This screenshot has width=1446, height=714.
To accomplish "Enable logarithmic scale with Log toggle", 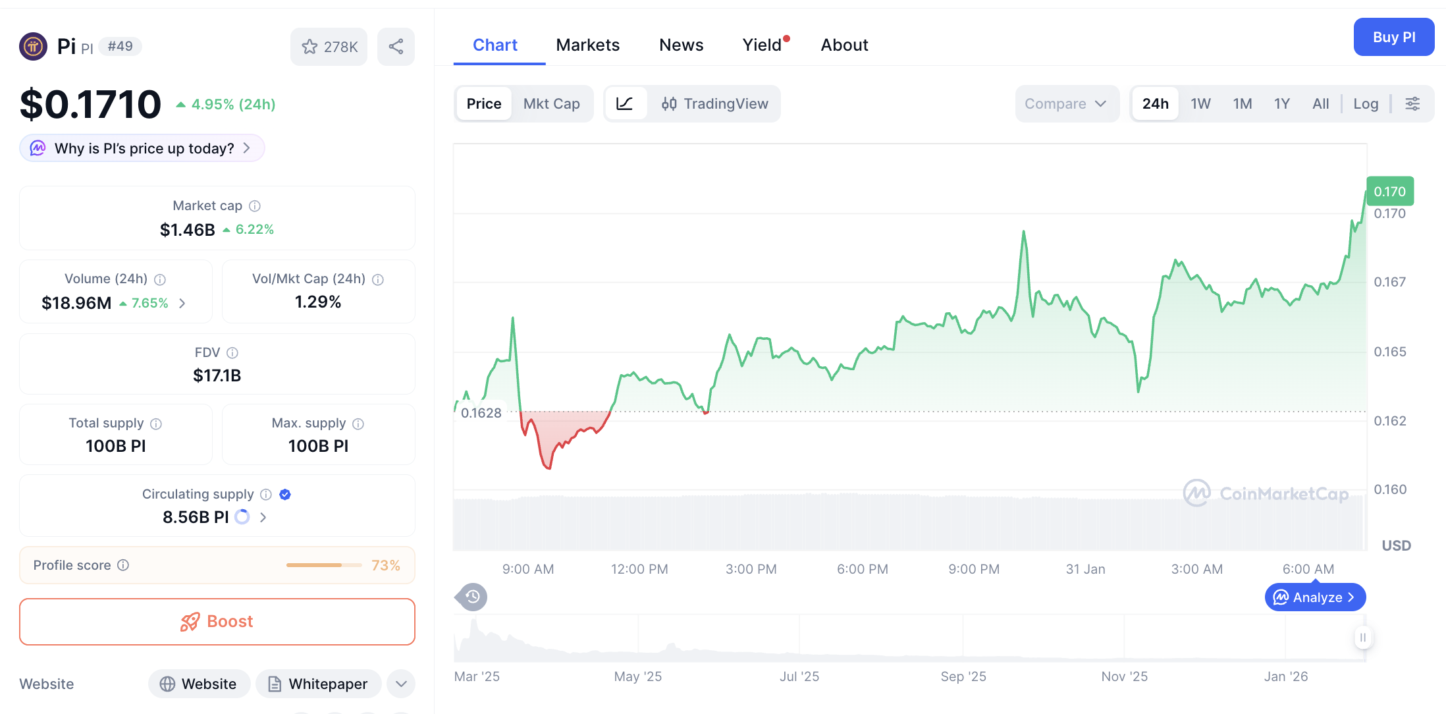I will click(1366, 103).
